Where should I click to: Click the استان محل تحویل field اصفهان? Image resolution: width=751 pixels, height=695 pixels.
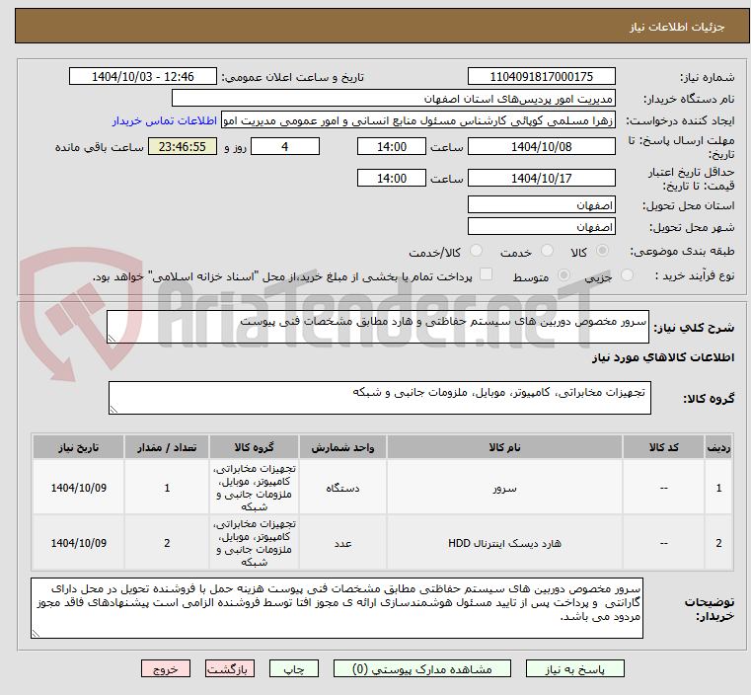541,205
